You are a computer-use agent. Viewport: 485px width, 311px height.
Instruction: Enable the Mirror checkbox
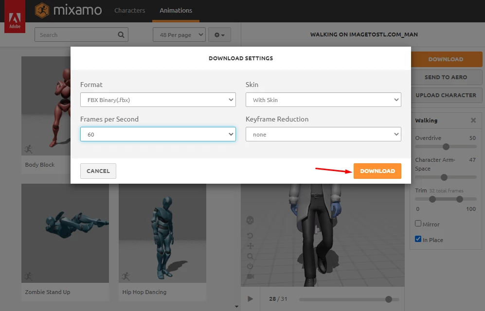point(418,224)
